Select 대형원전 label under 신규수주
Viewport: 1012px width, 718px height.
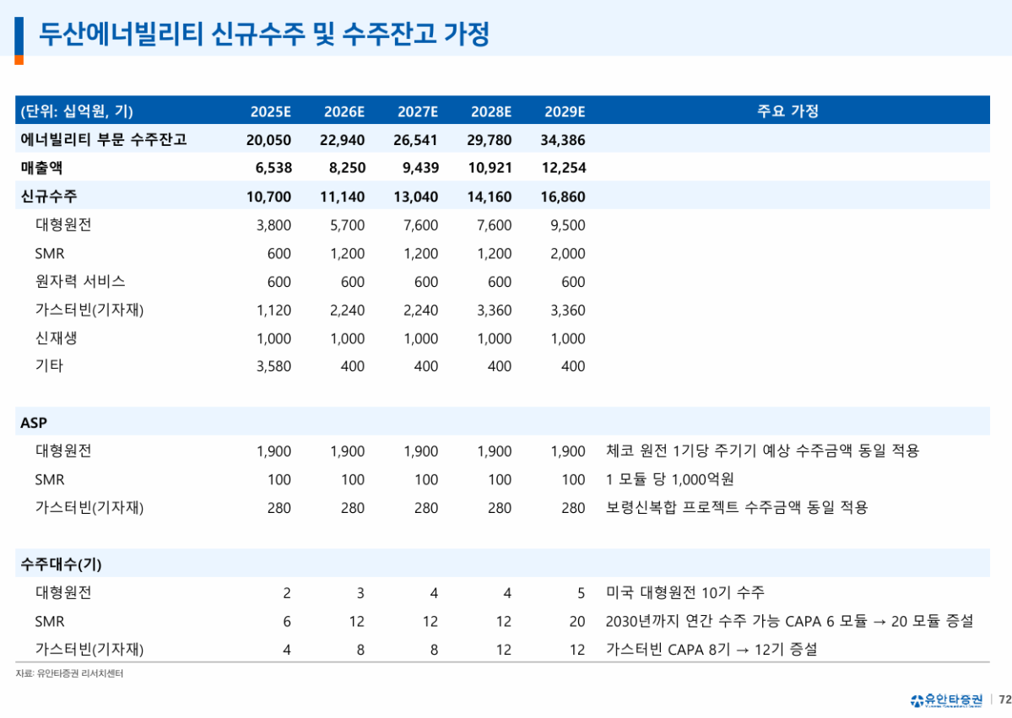63,224
